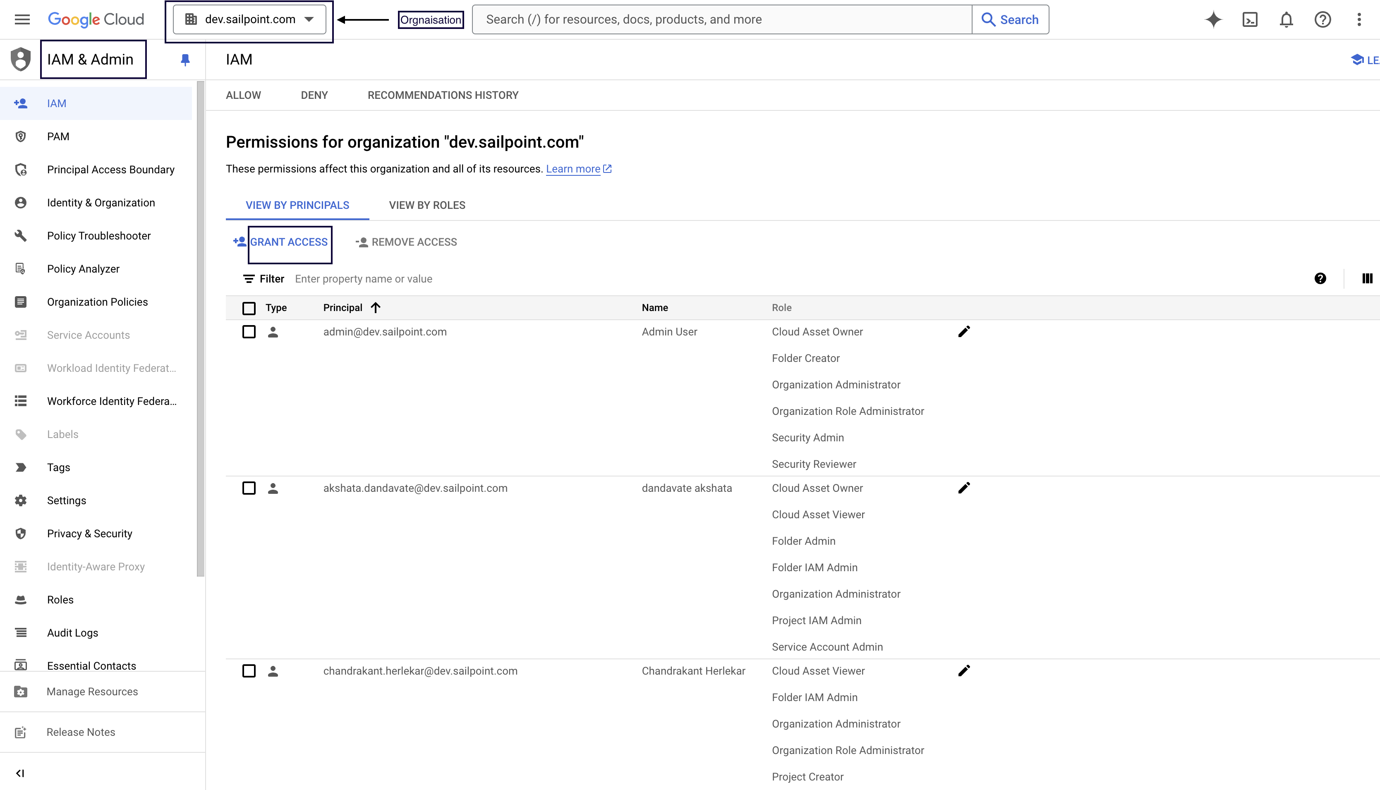Open Organization Policies in sidebar
Screen dimensions: 1380x790
point(96,302)
